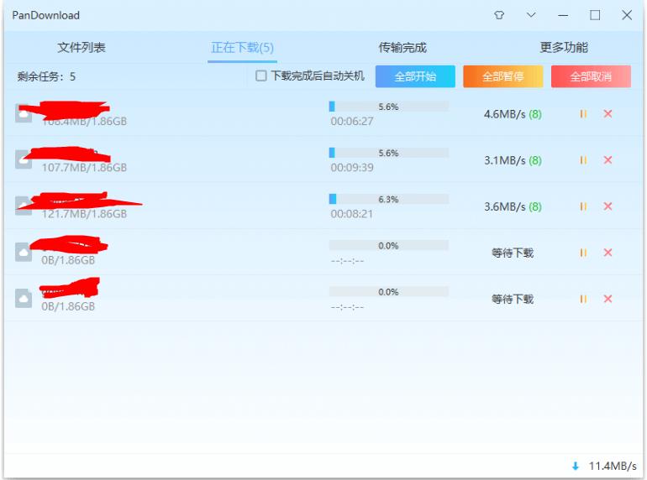647x480 pixels.
Task: Click the progress bar with 00:09:39 remaining
Action: tap(389, 153)
